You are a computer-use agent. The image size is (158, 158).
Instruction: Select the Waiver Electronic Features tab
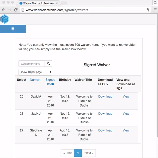tap(39, 3)
